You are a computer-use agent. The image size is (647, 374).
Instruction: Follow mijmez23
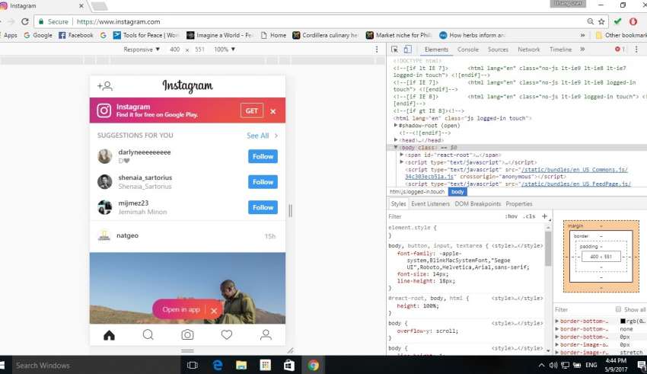click(x=263, y=207)
